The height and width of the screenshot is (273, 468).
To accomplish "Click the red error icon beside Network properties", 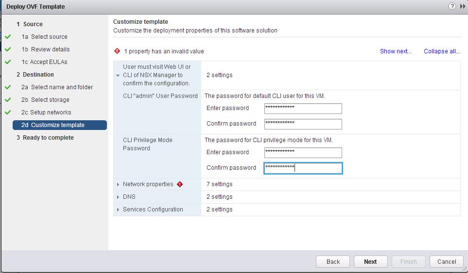I will (180, 184).
